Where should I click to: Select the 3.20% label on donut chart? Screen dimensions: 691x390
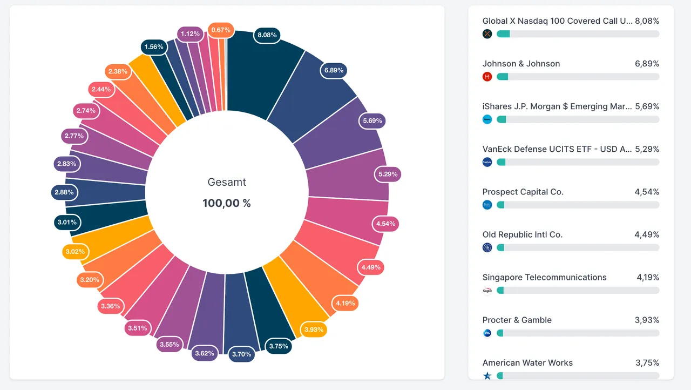(x=90, y=280)
